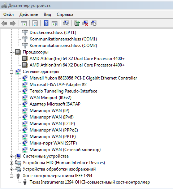Toggle the console tree pane icon
The height and width of the screenshot is (189, 173).
coord(24,23)
